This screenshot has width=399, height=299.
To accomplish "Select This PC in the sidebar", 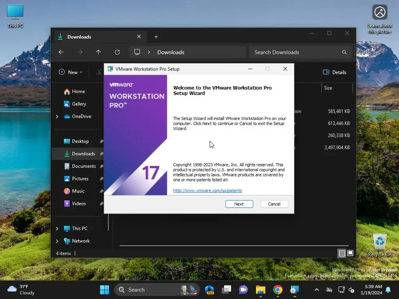I will coord(79,229).
